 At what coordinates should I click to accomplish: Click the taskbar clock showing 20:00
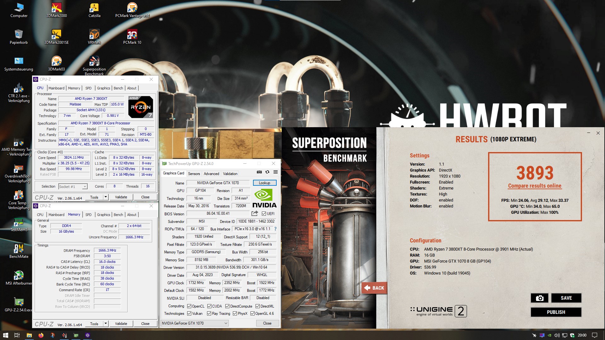[x=582, y=335]
